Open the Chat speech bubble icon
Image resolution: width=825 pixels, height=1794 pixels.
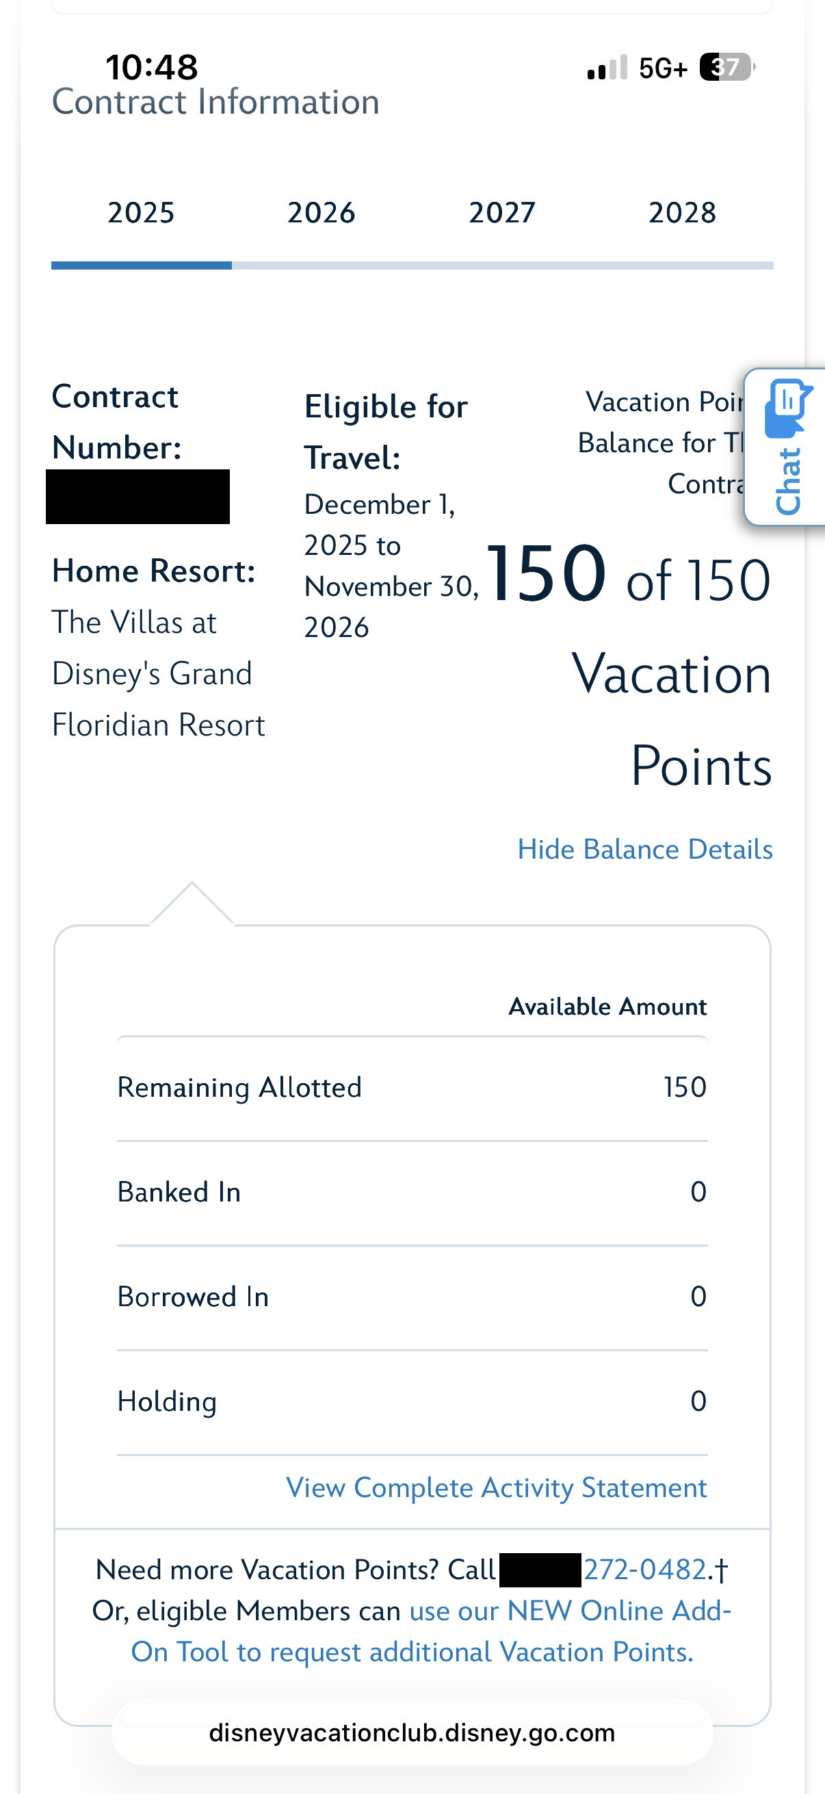(x=787, y=406)
